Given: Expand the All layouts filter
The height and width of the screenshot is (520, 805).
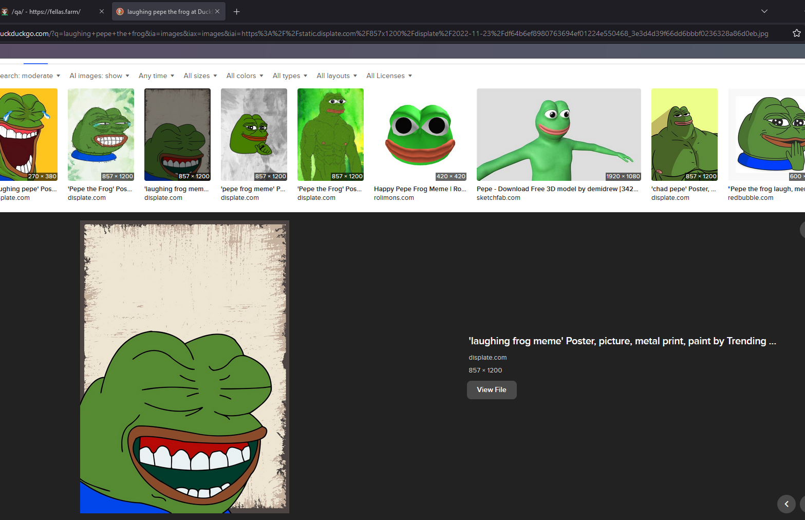Looking at the screenshot, I should pyautogui.click(x=336, y=76).
